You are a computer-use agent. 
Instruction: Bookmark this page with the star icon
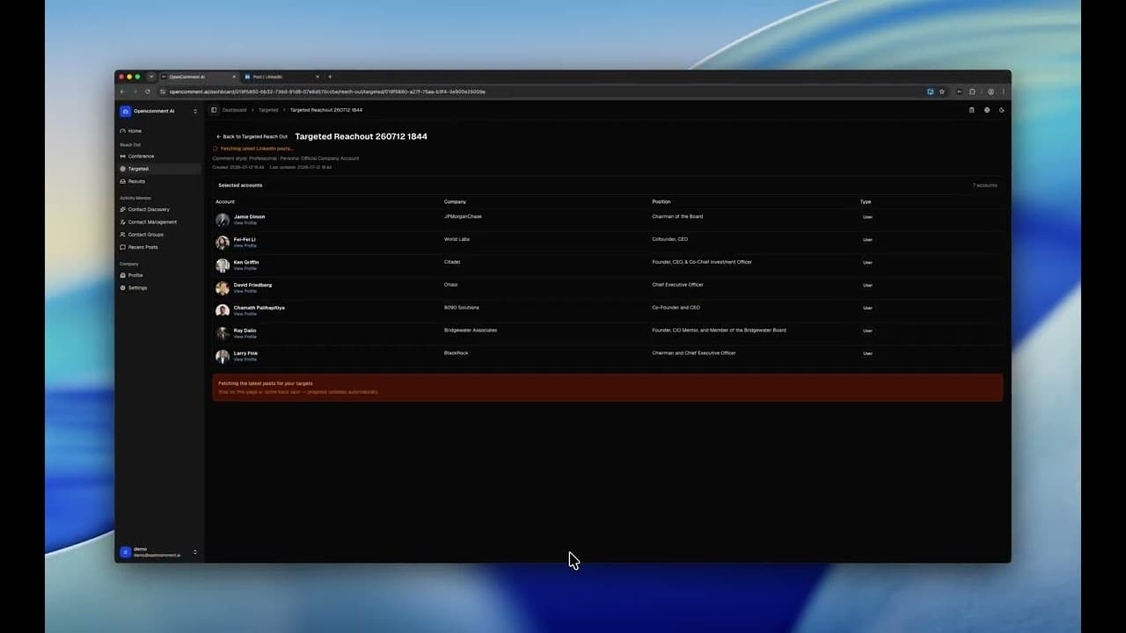click(x=942, y=91)
